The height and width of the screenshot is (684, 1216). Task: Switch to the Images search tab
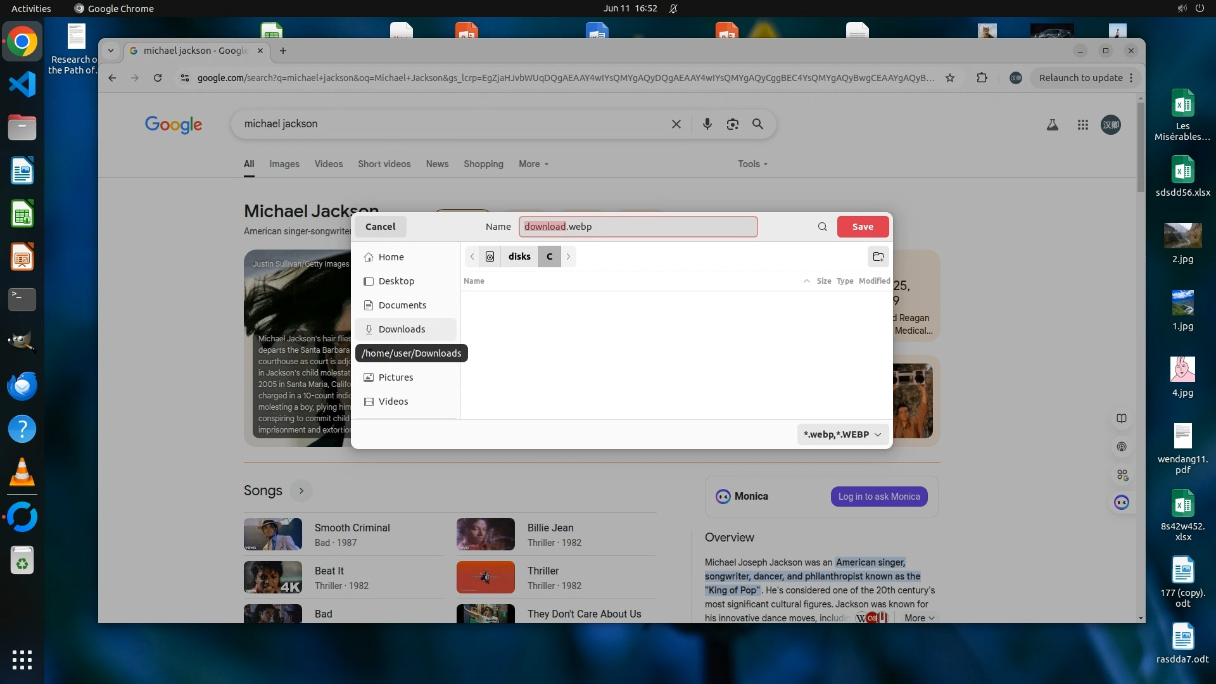pos(284,164)
